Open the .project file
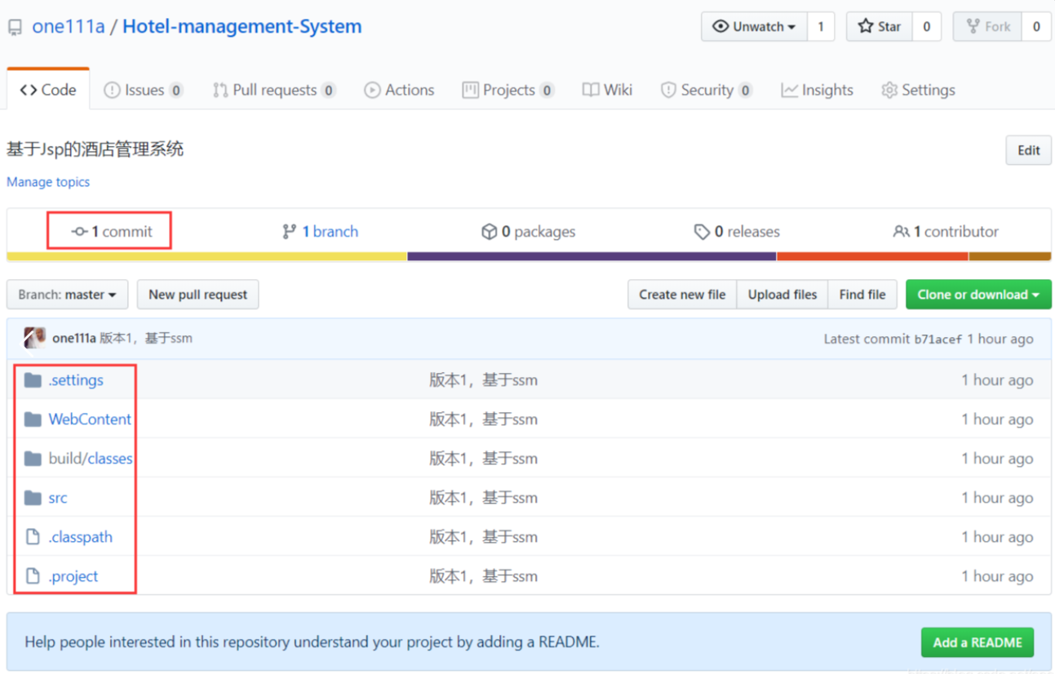 pos(73,576)
